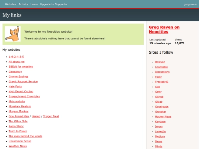Visit the Medium link

coord(160,136)
